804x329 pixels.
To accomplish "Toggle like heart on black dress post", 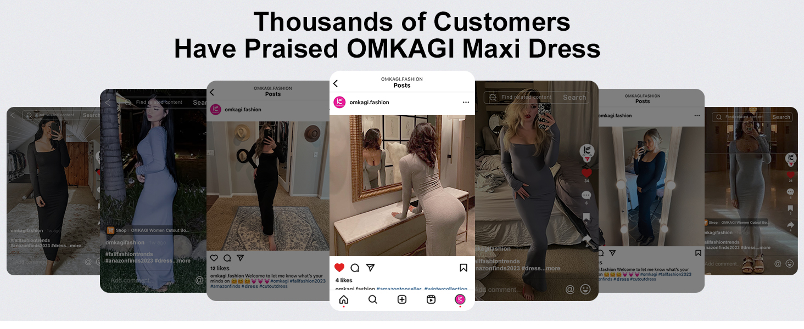I will (214, 258).
